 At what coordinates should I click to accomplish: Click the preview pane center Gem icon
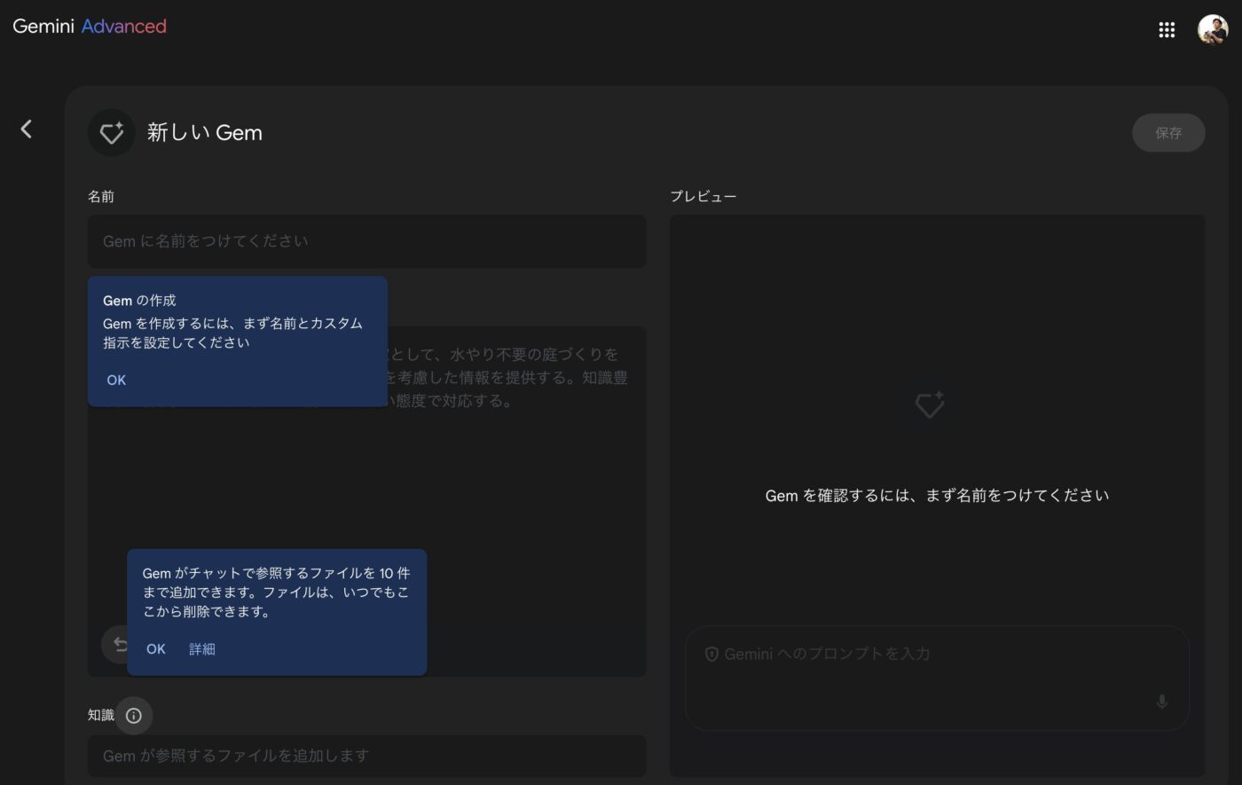929,405
